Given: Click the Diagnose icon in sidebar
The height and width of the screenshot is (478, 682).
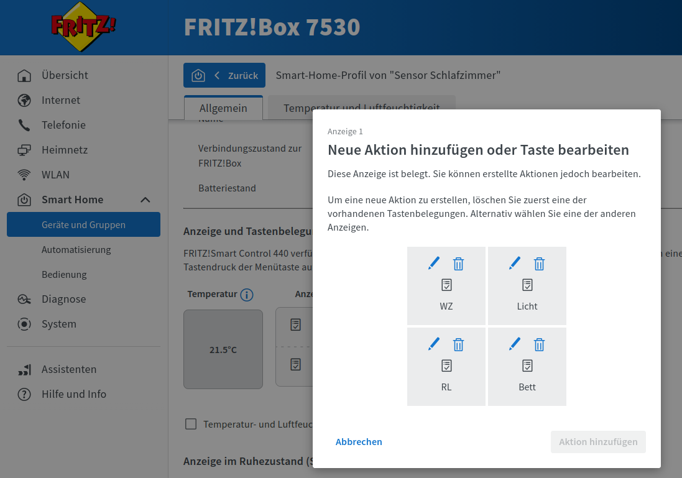Looking at the screenshot, I should [24, 299].
